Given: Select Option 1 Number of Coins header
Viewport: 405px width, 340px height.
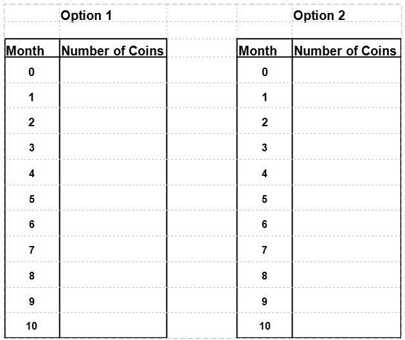Looking at the screenshot, I should pyautogui.click(x=113, y=50).
